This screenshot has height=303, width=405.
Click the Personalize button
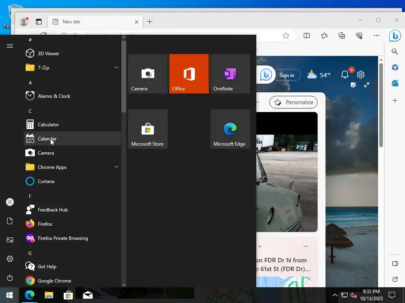click(x=293, y=102)
